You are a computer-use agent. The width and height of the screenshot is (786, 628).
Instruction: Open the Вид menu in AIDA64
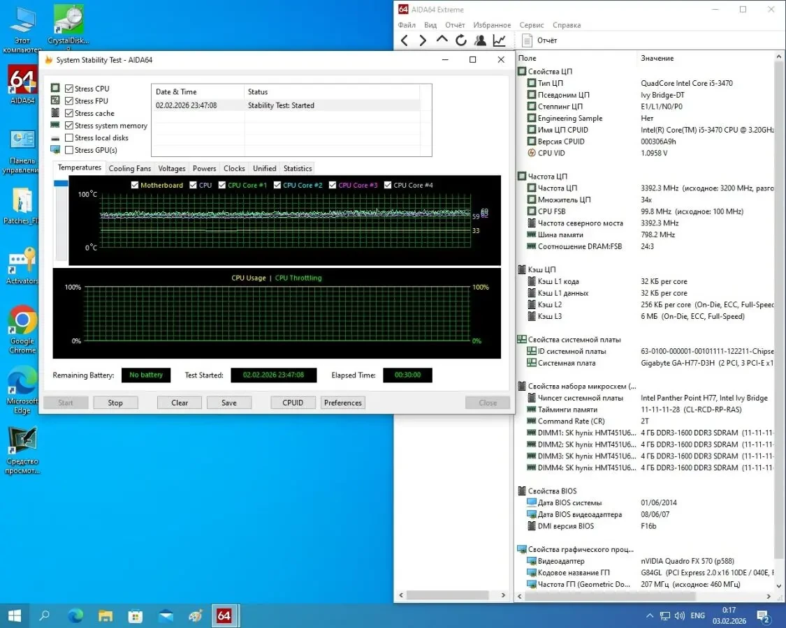pyautogui.click(x=430, y=25)
